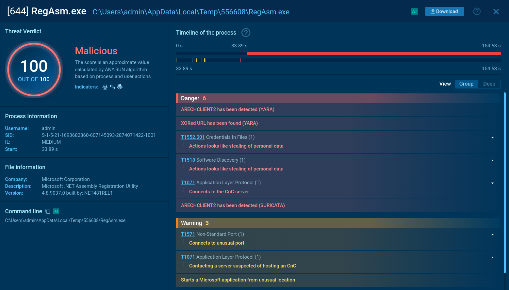This screenshot has height=290, width=509.
Task: Copy the command line to clipboard
Action: (x=48, y=211)
